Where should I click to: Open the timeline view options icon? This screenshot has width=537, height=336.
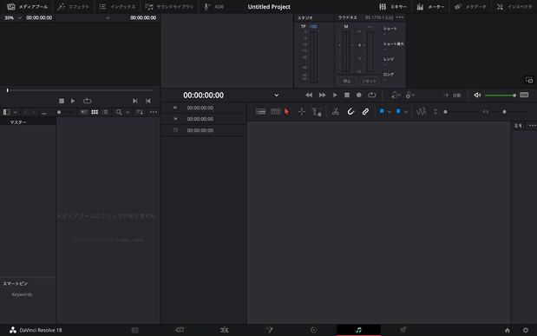tap(261, 112)
